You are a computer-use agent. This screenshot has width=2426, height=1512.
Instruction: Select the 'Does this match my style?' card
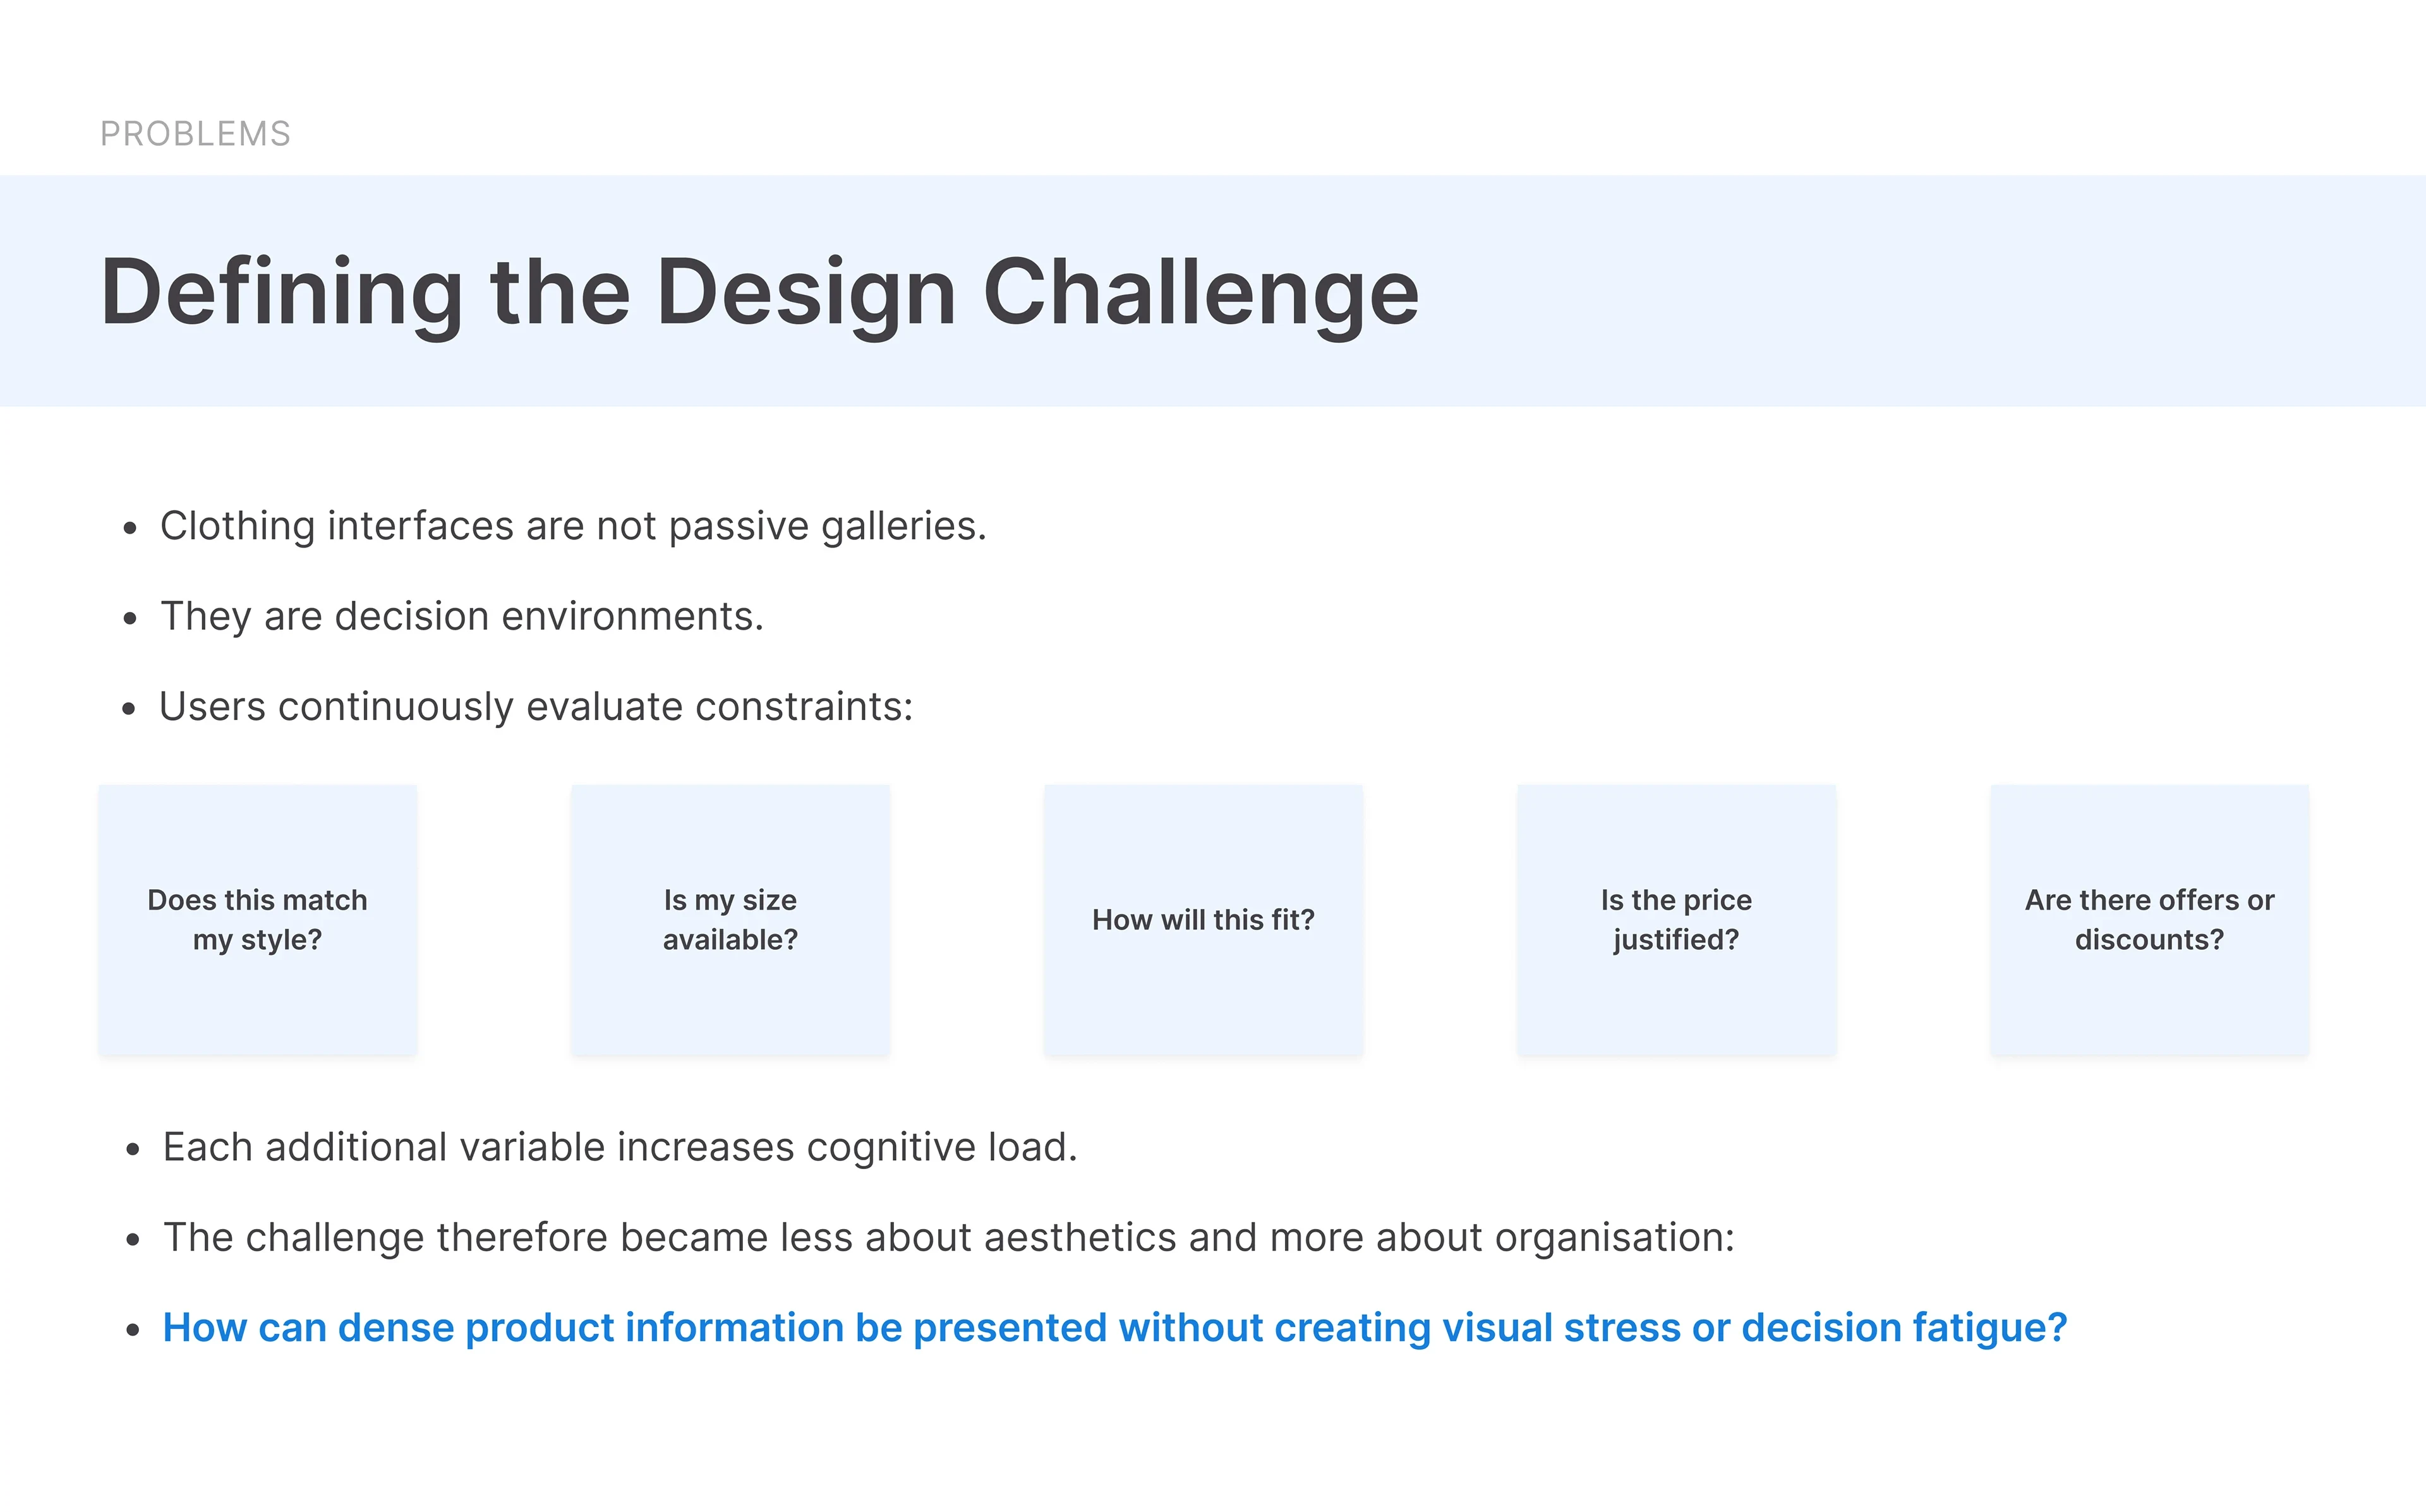[x=257, y=920]
